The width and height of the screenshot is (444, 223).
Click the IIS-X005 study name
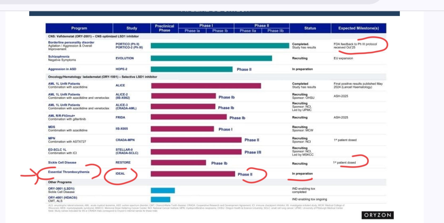pos(122,128)
